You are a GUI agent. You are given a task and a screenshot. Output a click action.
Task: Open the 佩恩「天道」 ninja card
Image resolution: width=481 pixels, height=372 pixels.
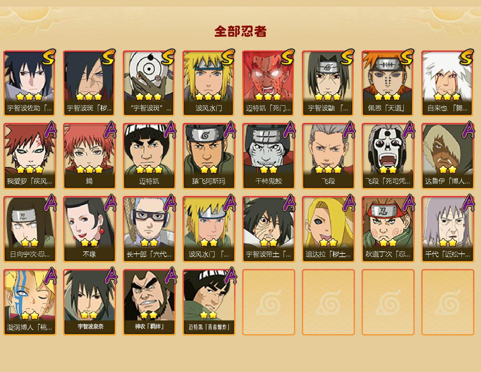[388, 83]
